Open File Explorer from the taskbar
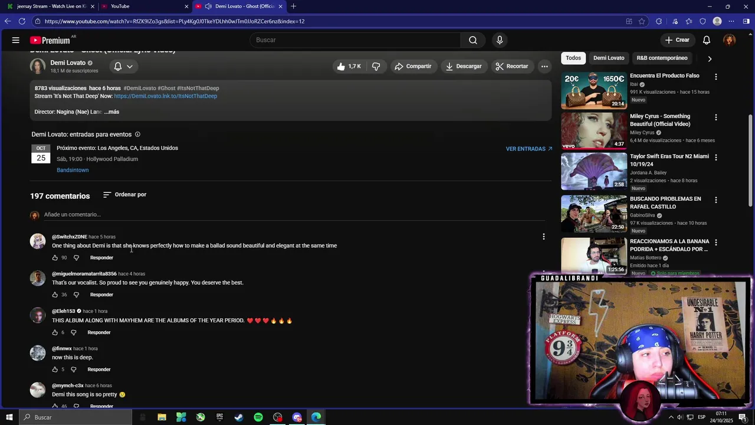Image resolution: width=755 pixels, height=425 pixels. 162,417
